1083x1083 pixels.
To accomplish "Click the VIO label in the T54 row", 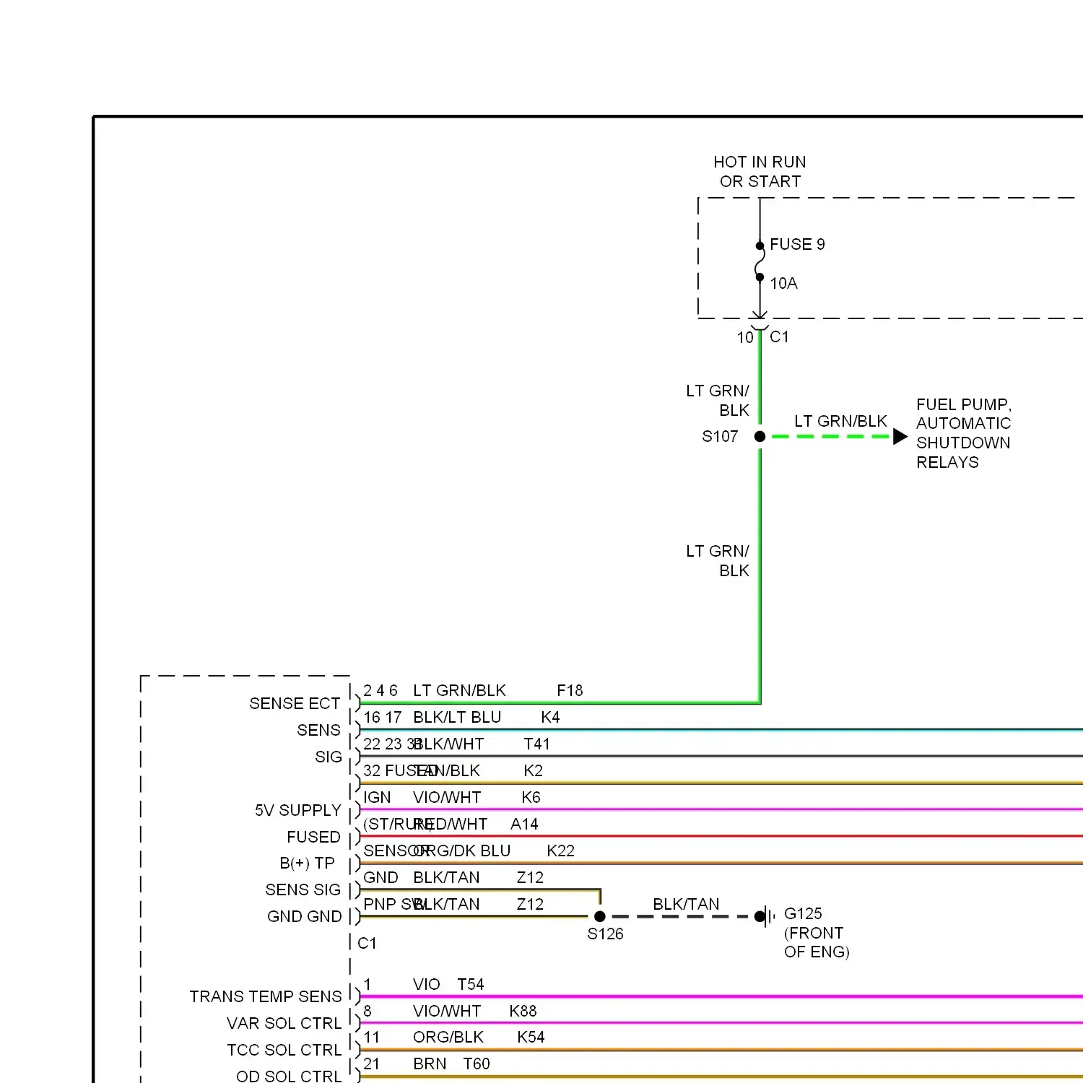I will click(427, 984).
